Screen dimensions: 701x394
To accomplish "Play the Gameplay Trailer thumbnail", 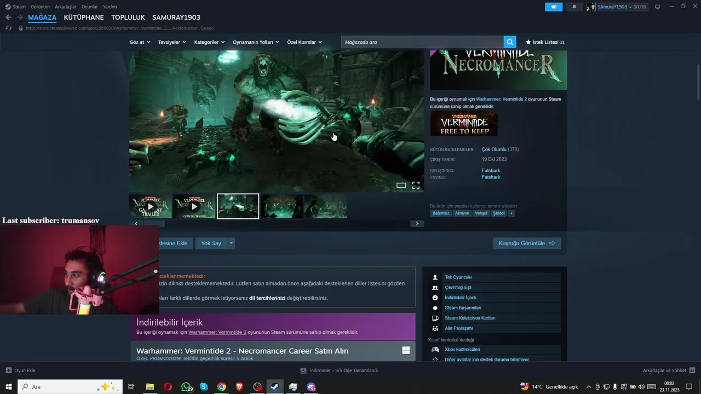I will (151, 206).
